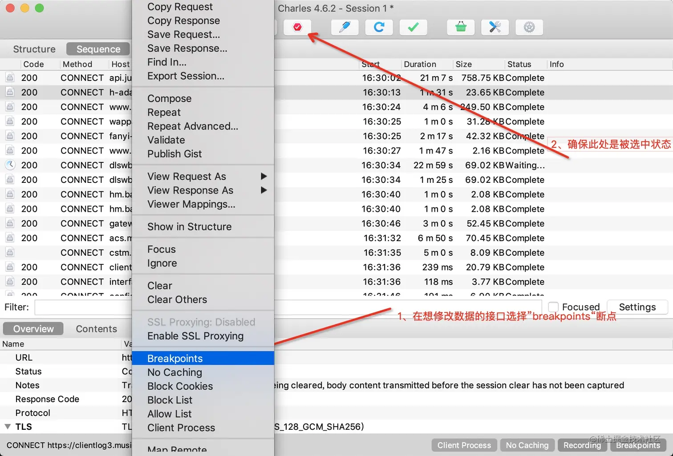Choose Clear Others menu item
Image resolution: width=673 pixels, height=456 pixels.
[203, 299]
